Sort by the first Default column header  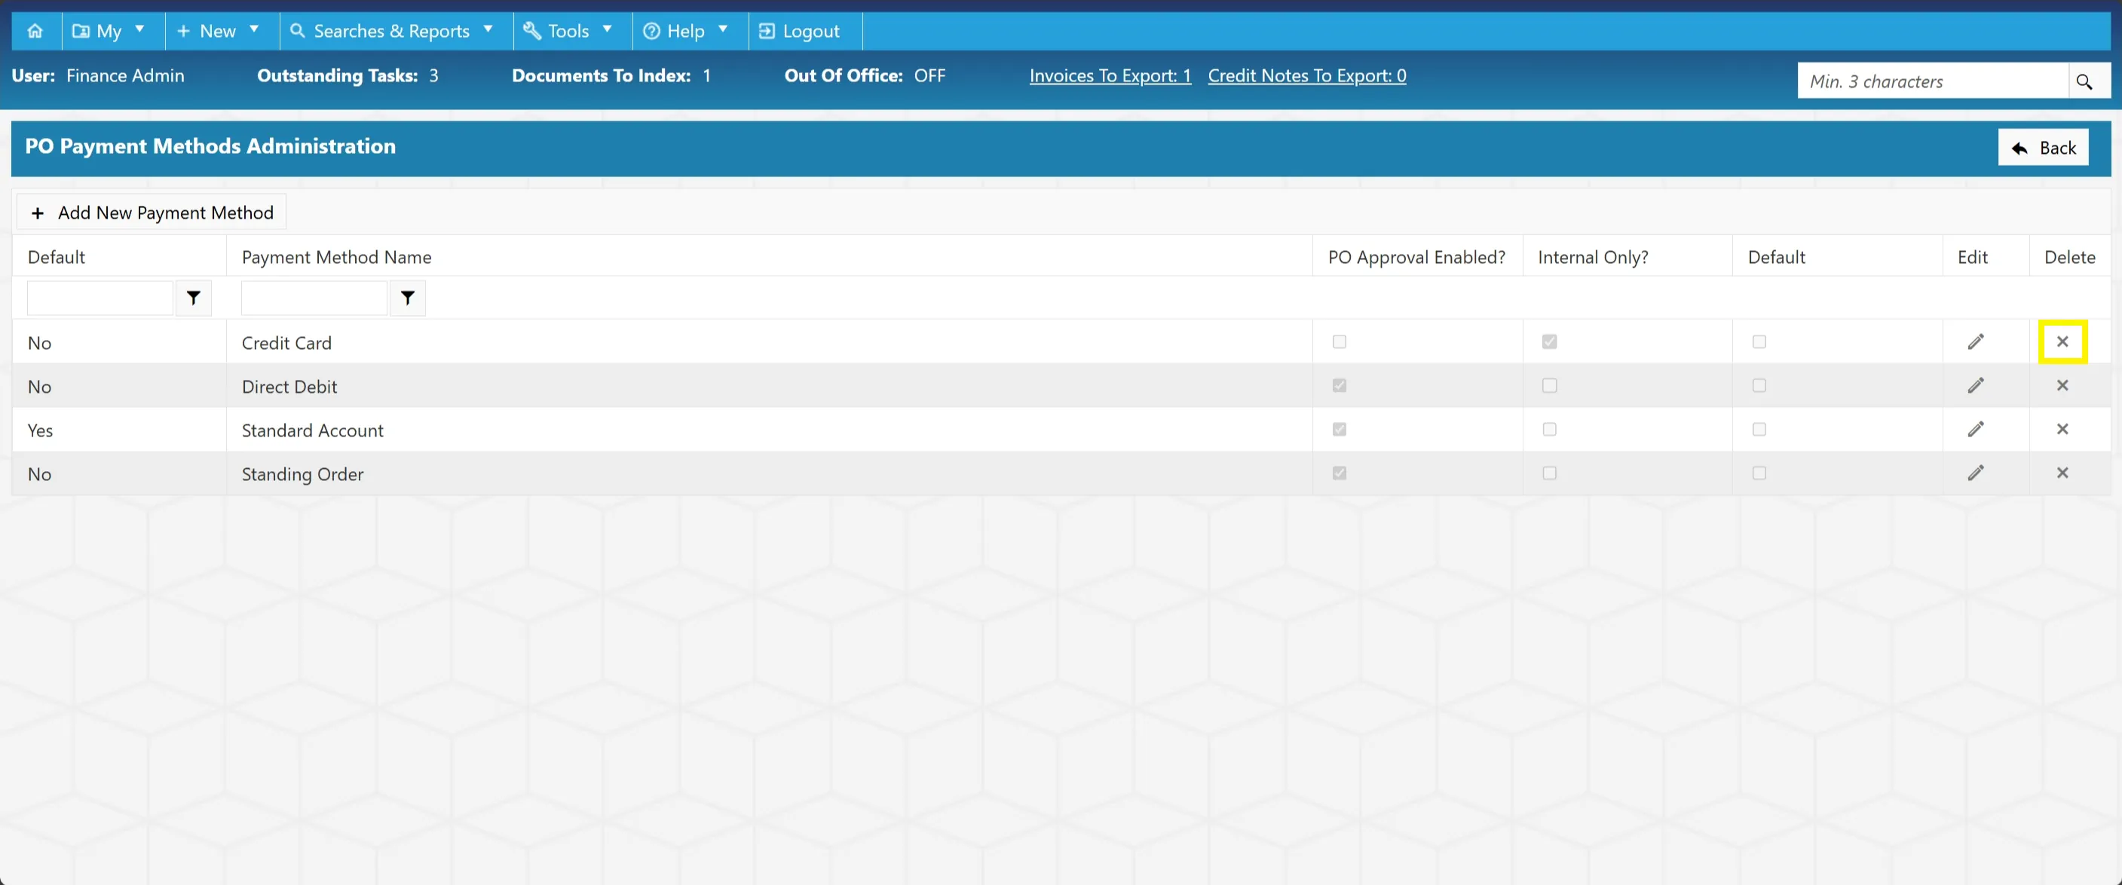56,257
